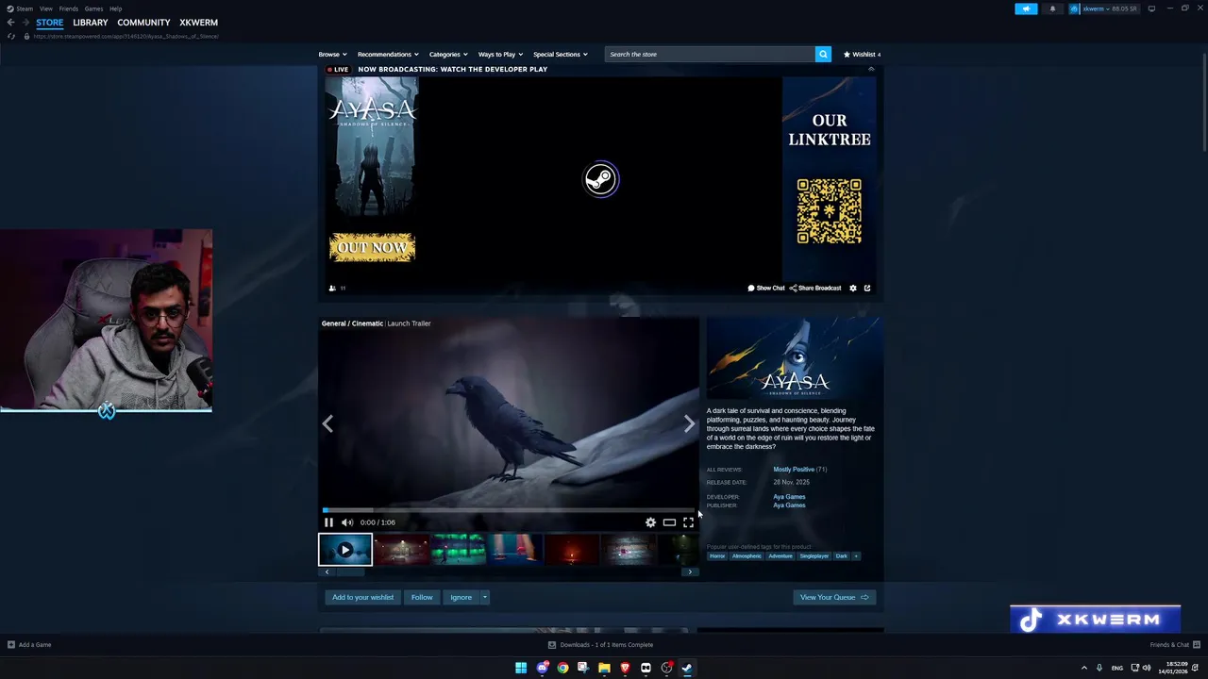
Task: Open the announcements megaphone button
Action: 1027,8
